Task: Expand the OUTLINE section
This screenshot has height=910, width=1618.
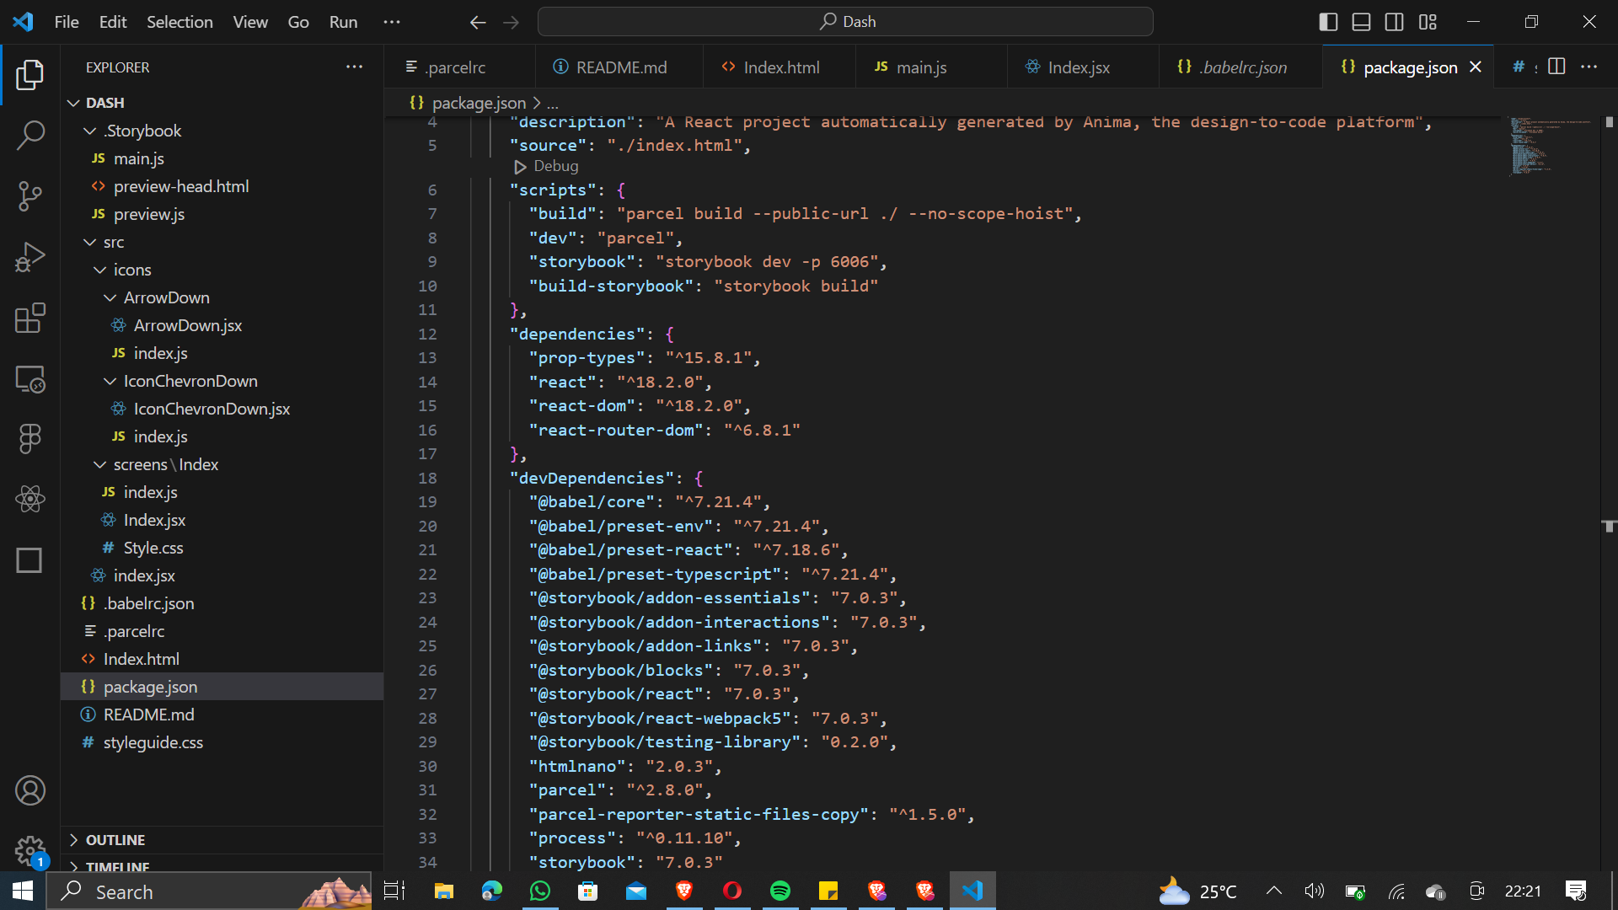Action: (x=115, y=840)
